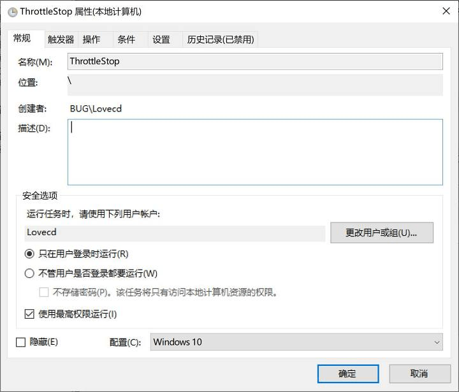This screenshot has height=392, width=459.
Task: Switch to the 常规 tab
Action: pos(25,38)
